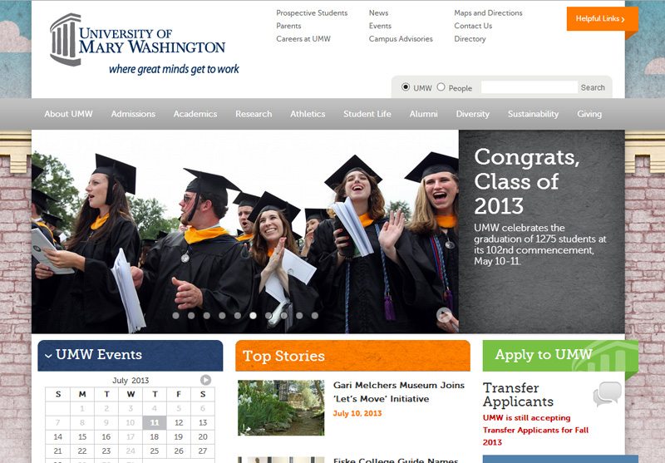
Task: Click the speech bubbles icon near Transfer Applicants
Action: click(608, 394)
